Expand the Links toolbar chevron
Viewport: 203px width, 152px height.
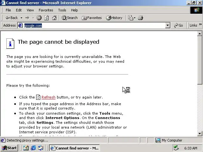[200, 24]
